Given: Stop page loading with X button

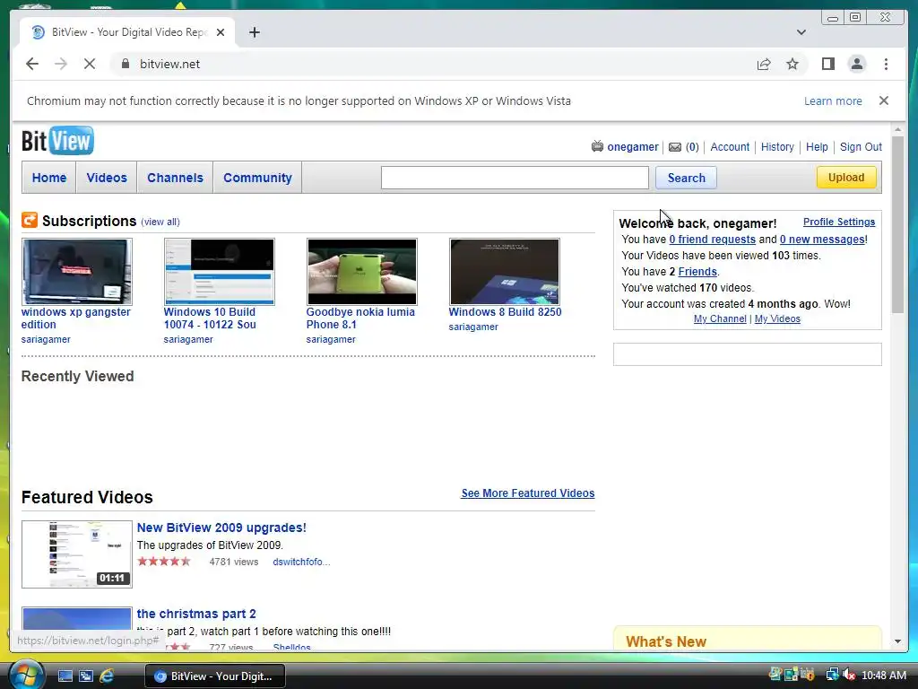Looking at the screenshot, I should [90, 64].
